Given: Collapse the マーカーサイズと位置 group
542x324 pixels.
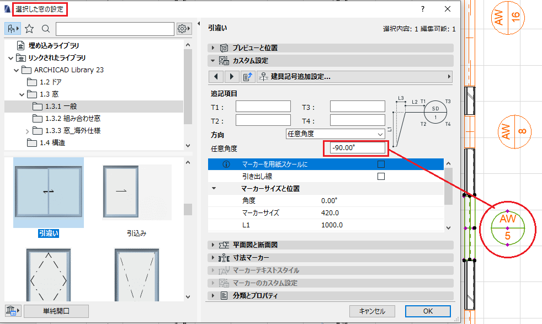Looking at the screenshot, I should (x=214, y=188).
